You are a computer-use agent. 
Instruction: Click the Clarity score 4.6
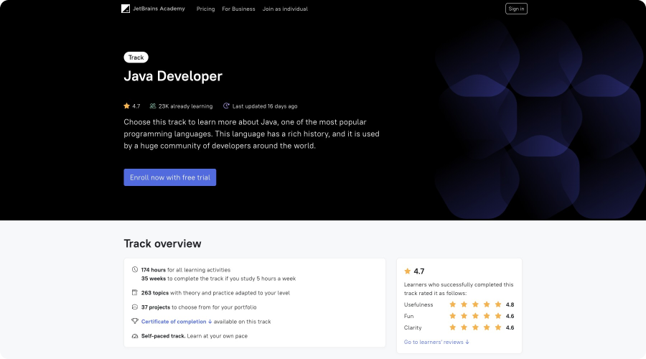click(x=510, y=328)
